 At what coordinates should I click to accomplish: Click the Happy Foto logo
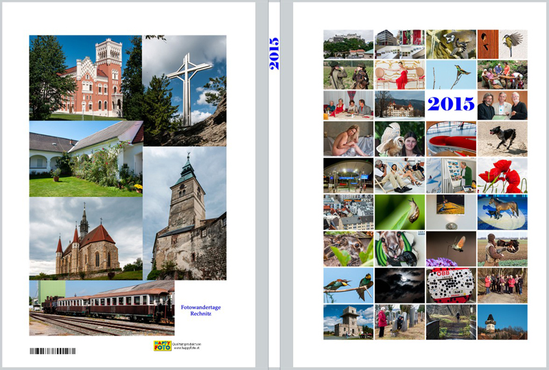pos(163,346)
